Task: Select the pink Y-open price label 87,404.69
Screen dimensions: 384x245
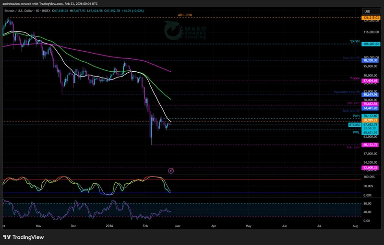Action: point(371,81)
